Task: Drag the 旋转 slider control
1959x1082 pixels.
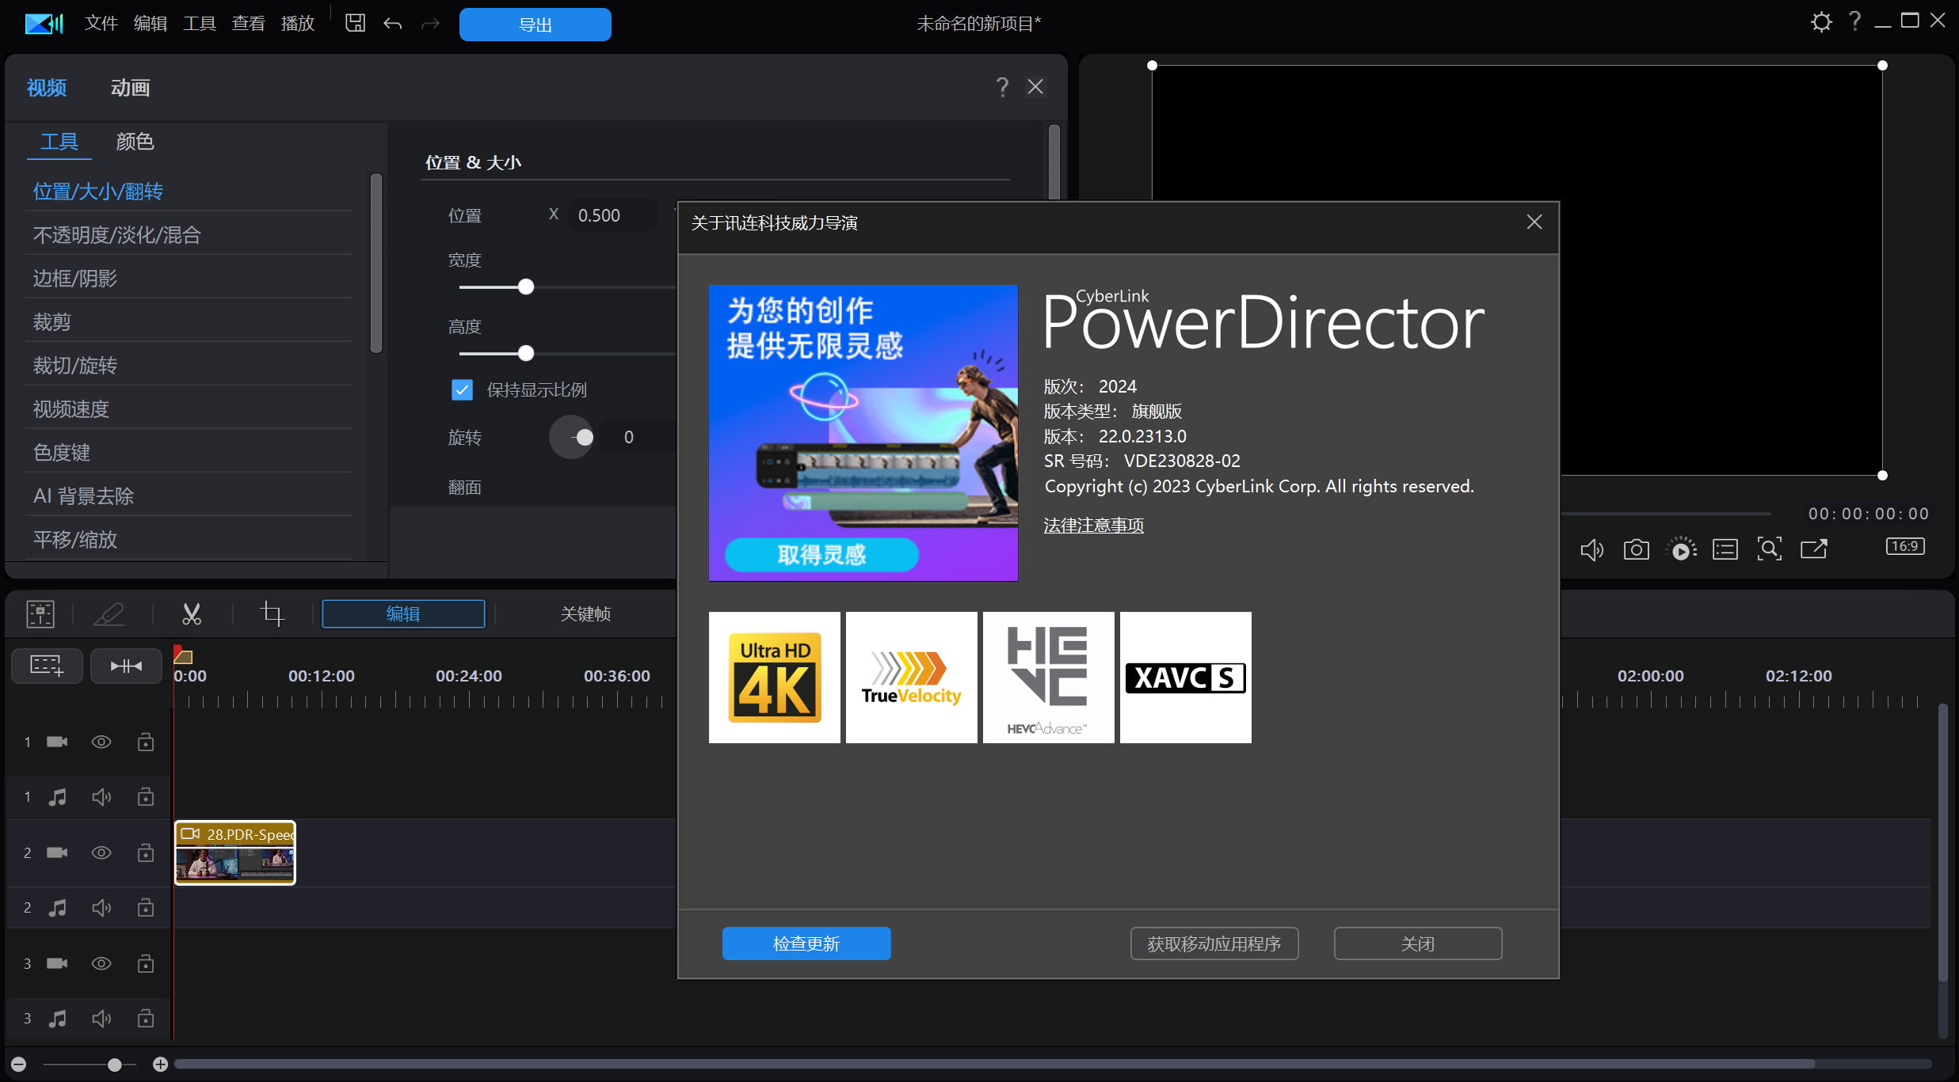Action: coord(584,437)
